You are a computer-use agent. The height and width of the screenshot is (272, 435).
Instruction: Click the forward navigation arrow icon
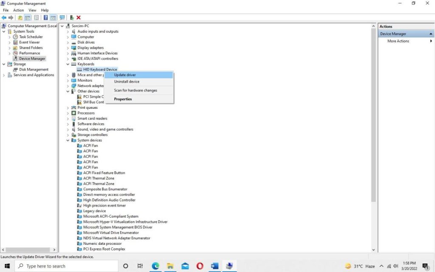tap(11, 17)
